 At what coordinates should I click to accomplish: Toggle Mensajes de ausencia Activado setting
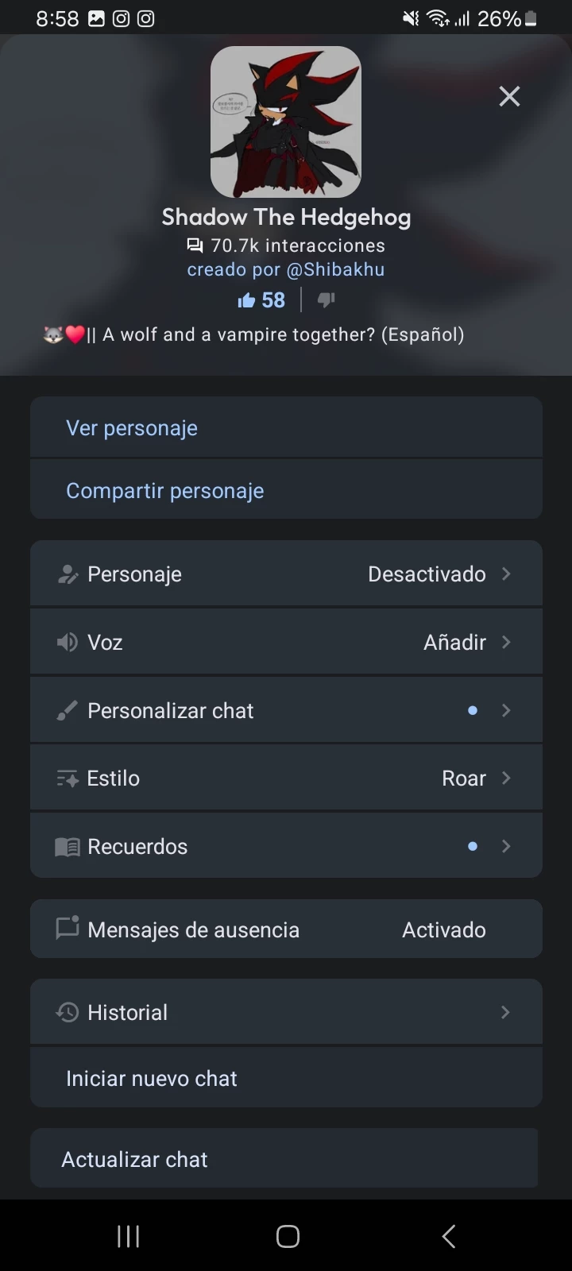coord(443,929)
